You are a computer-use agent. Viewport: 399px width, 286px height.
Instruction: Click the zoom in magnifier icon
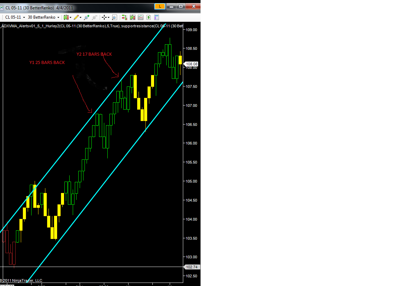pyautogui.click(x=87, y=17)
